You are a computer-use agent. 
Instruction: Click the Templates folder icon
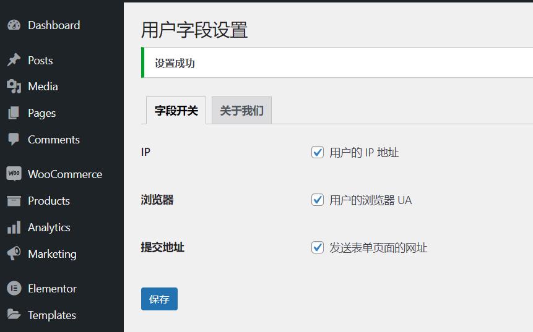pos(14,315)
